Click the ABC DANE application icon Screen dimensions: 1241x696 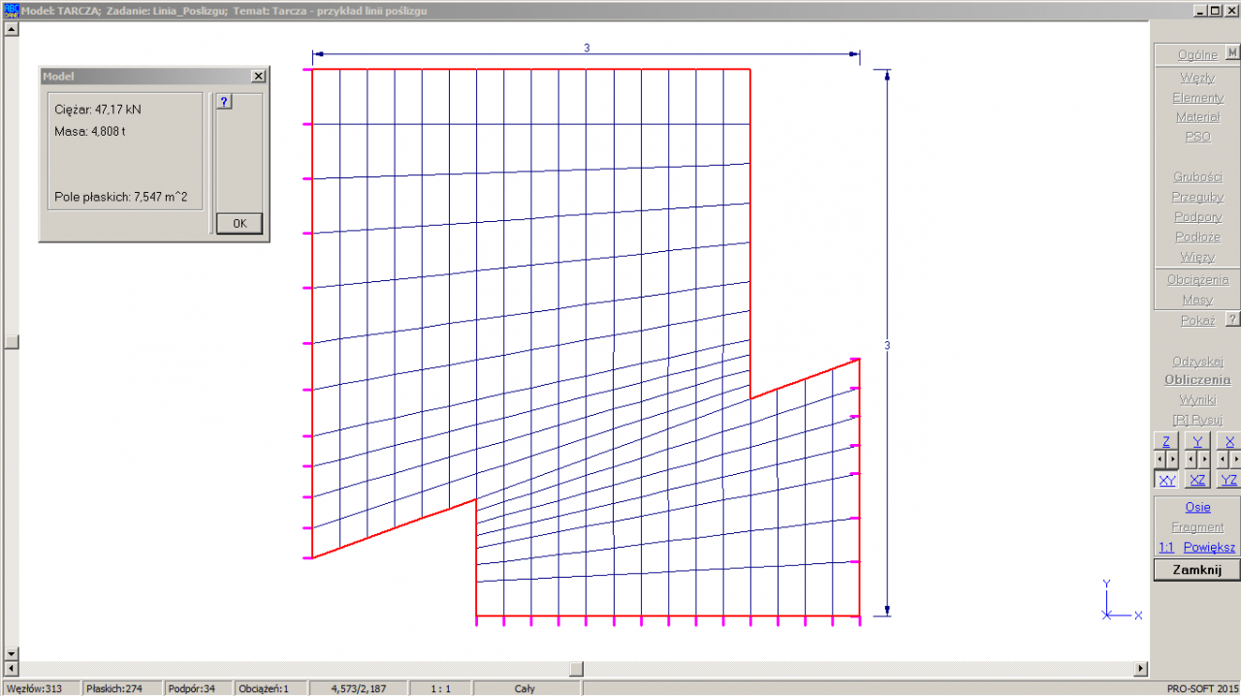tap(12, 10)
